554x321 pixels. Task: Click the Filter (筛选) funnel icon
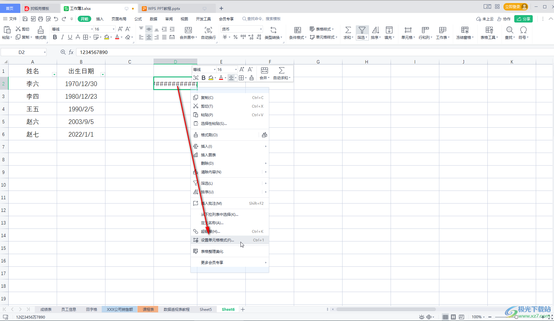(362, 30)
